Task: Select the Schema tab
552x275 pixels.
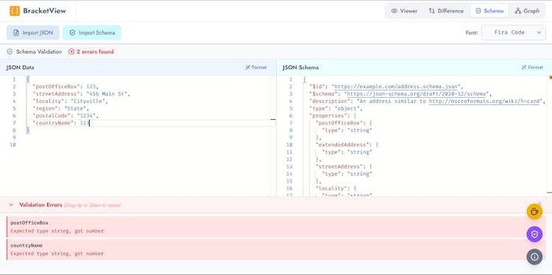Action: click(x=489, y=11)
